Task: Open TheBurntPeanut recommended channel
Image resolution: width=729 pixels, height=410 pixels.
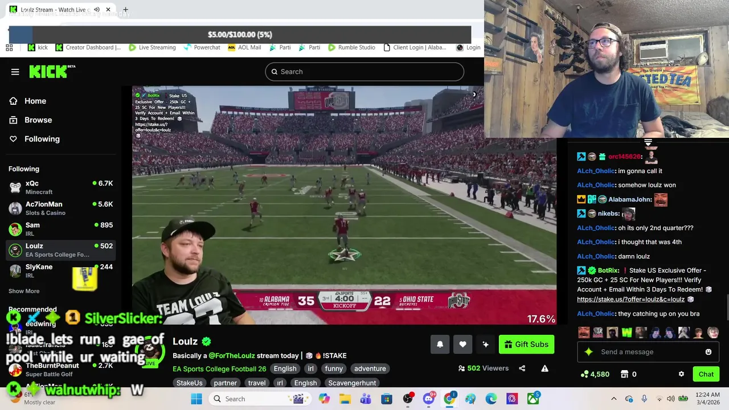Action: pos(60,370)
